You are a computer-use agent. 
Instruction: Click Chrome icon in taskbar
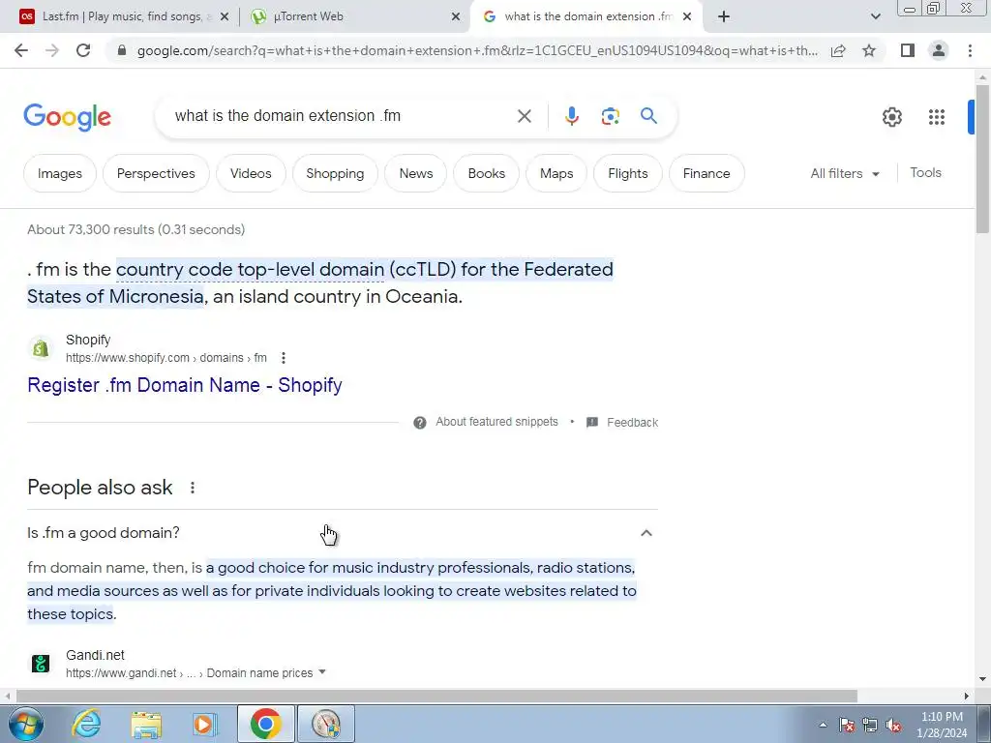265,724
